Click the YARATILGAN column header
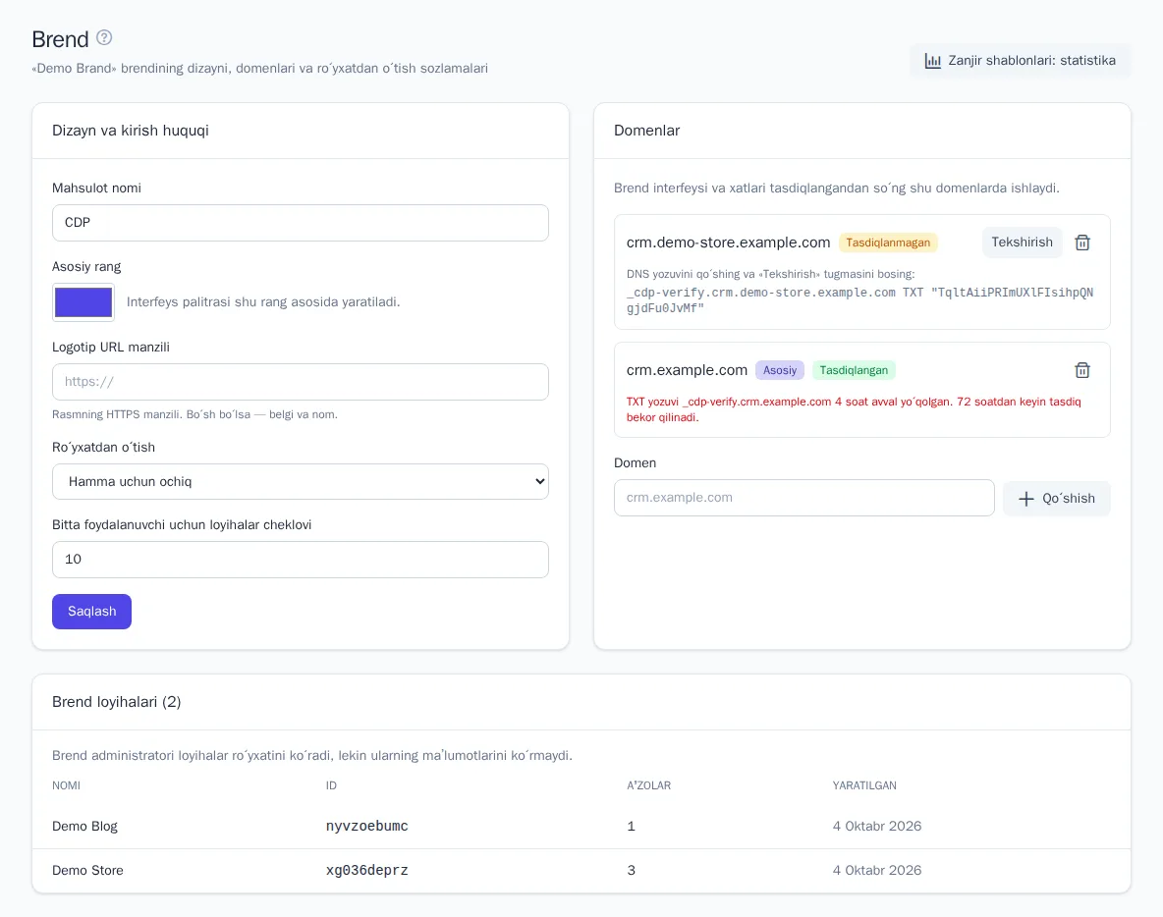The height and width of the screenshot is (917, 1163). [864, 785]
